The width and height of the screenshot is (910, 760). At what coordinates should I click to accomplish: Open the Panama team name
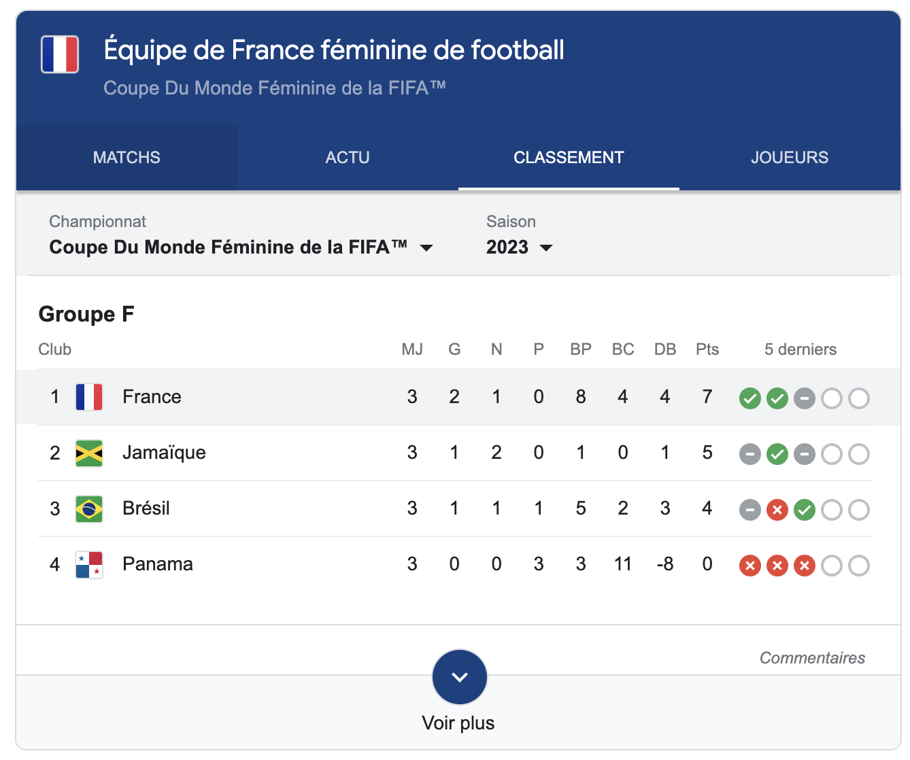[x=158, y=564]
